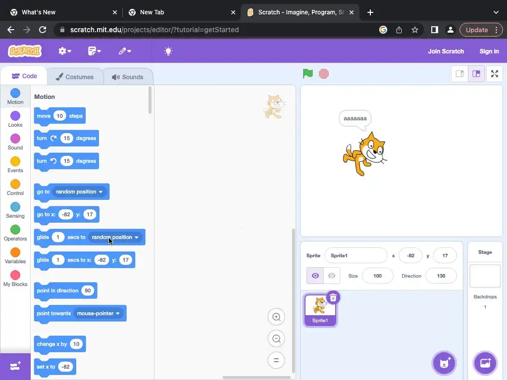Select the Sound category
Screen dimensions: 507x380
point(15,142)
